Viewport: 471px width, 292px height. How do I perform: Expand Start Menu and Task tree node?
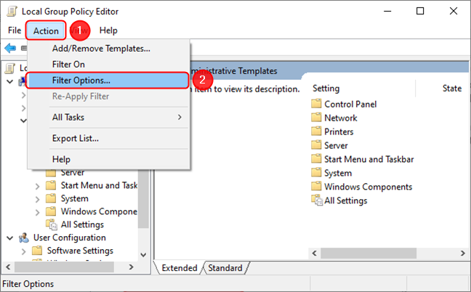pos(37,187)
